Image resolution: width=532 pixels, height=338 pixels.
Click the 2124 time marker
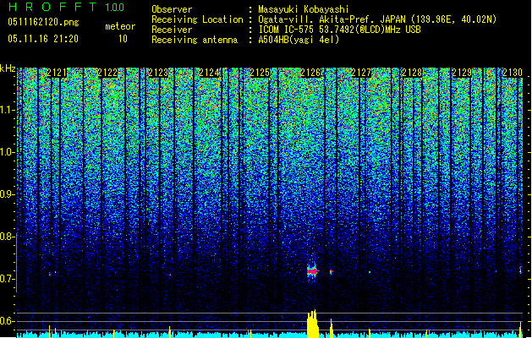click(x=209, y=73)
